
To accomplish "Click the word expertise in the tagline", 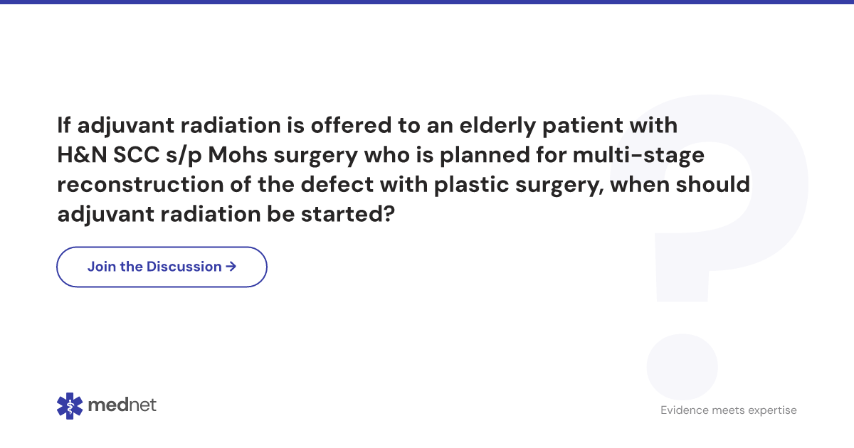I will click(771, 411).
